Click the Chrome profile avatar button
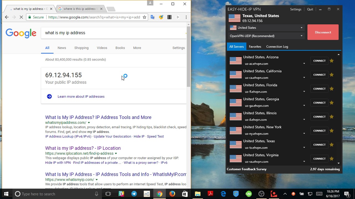This screenshot has width=355, height=199. [x=150, y=3]
